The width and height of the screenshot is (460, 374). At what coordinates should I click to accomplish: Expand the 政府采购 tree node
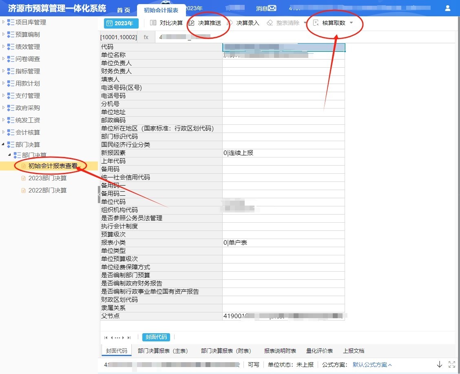tap(3, 108)
